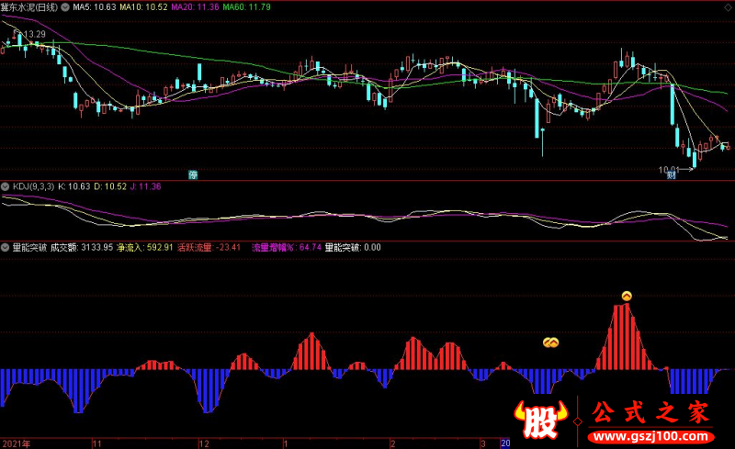Click the KDJ(9,3,3) indicator name
This screenshot has height=449, width=735.
tap(33, 186)
